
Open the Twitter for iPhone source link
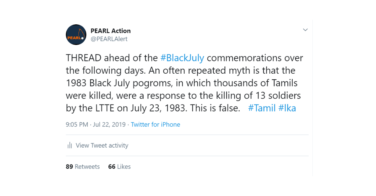[155, 125]
